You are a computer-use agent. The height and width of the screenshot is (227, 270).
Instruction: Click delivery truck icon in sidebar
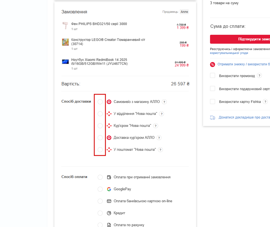click(x=213, y=118)
